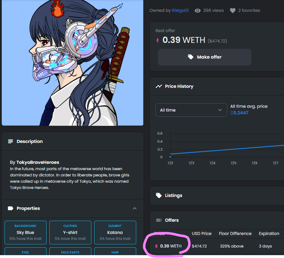
Task: Open the Y-shirt clothes trait
Action: (x=70, y=232)
